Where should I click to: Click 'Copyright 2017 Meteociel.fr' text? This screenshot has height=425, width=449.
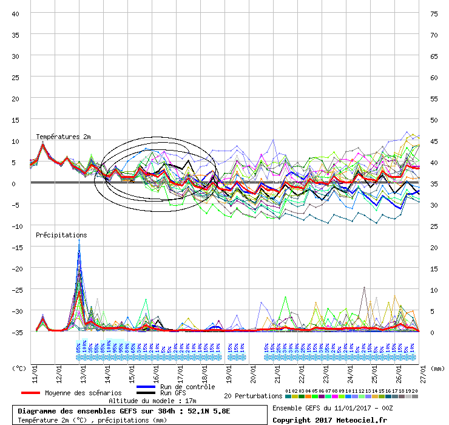[329, 420]
